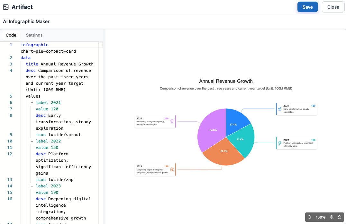The image size is (346, 224).
Task: Open the Settings tab
Action: pyautogui.click(x=34, y=35)
